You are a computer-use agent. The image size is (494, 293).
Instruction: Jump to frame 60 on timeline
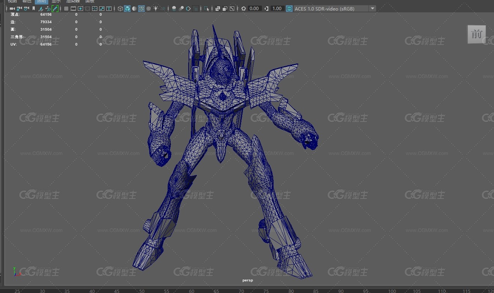(191, 291)
